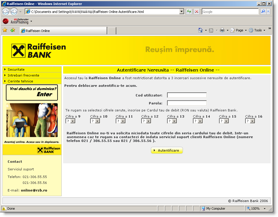
Task: Focus the Cod utilizator field
Action: coord(187,95)
